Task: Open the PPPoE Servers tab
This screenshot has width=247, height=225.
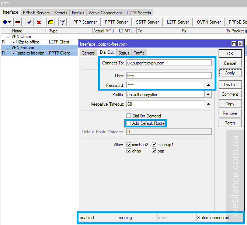Action: point(36,13)
